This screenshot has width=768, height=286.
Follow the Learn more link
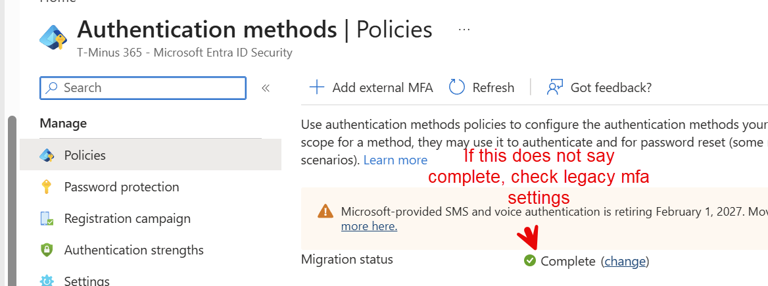395,160
